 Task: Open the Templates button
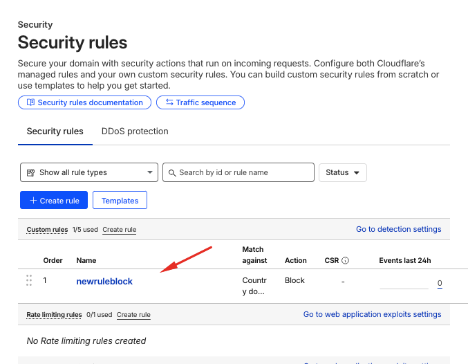[120, 200]
